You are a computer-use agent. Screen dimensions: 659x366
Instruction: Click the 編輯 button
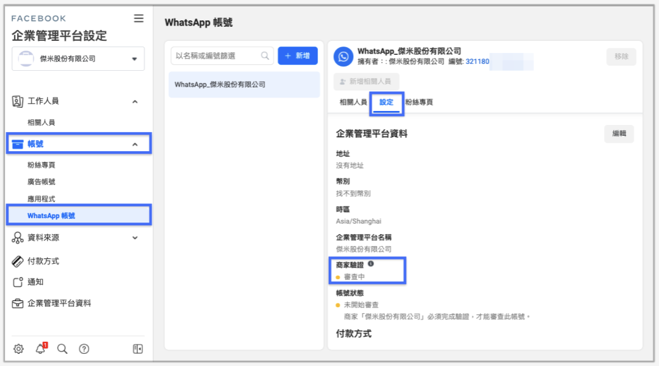pos(619,133)
